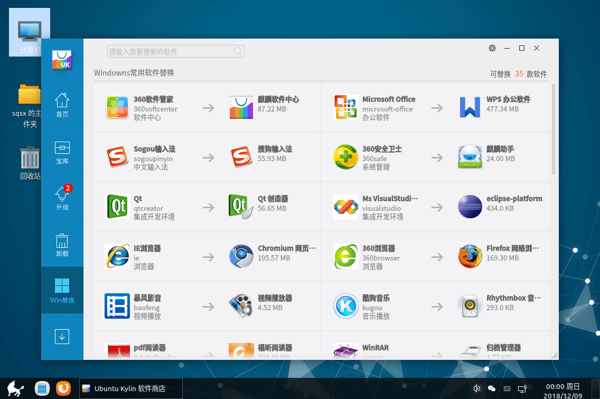Click WeChat icon in system tray

click(492, 388)
